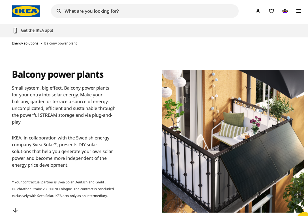308x216 pixels.
Task: Open account sign-in via the profile icon
Action: 258,11
